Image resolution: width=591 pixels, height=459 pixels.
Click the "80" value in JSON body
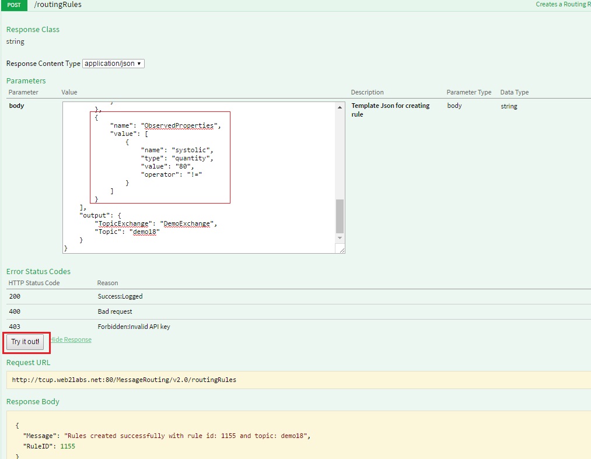(x=183, y=166)
